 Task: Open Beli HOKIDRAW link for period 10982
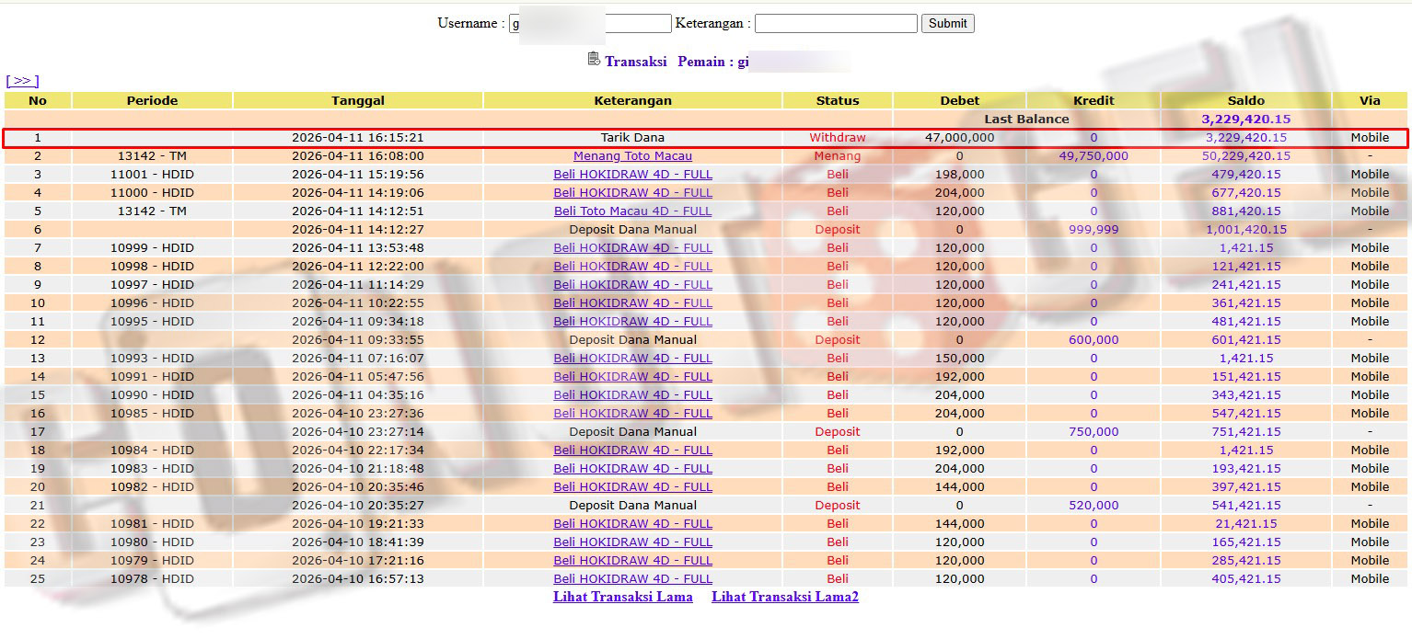point(632,487)
